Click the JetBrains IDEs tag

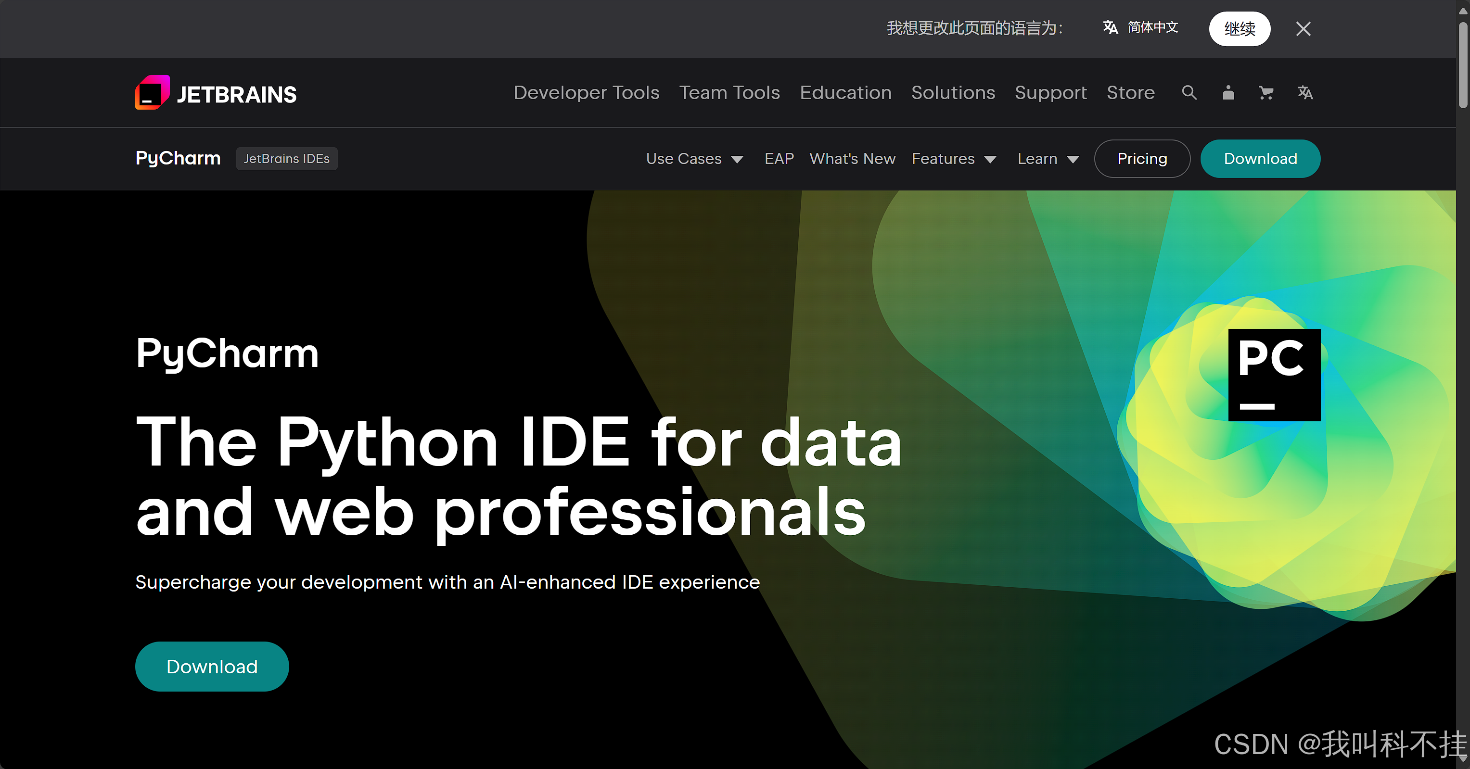[286, 159]
